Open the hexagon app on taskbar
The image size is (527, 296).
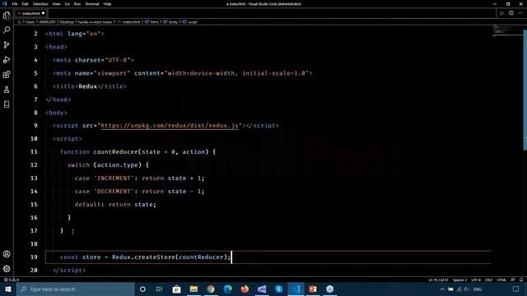coord(329,289)
